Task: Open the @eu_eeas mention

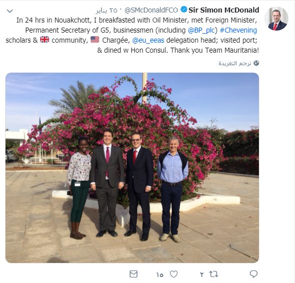Action: click(148, 40)
